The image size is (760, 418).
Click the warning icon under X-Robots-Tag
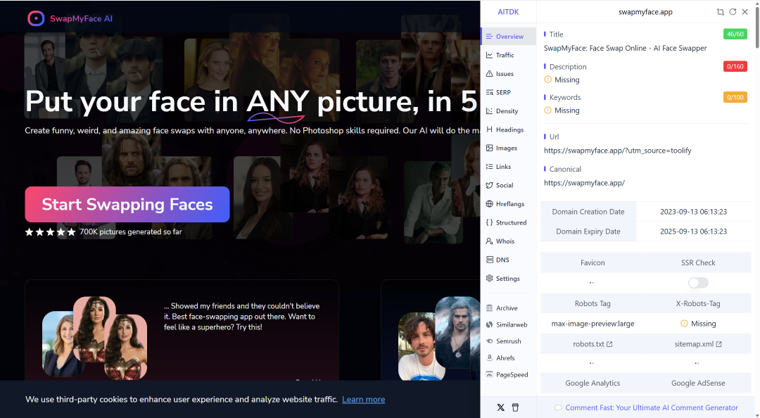coord(685,324)
